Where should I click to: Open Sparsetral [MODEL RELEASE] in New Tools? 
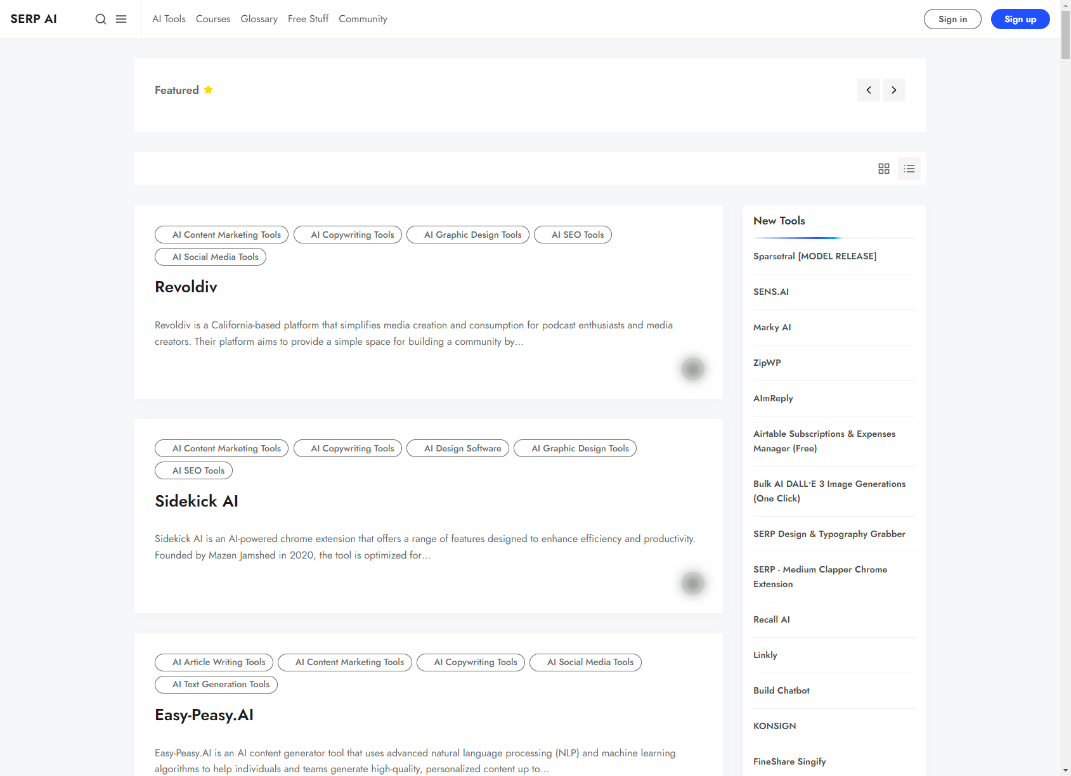(815, 256)
